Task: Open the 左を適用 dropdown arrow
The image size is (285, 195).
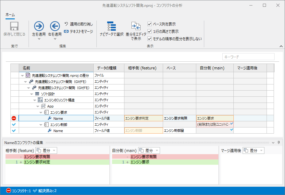Action: (x=39, y=38)
